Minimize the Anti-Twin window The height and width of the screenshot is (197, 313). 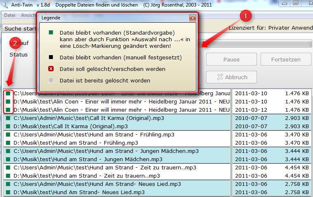285,3
